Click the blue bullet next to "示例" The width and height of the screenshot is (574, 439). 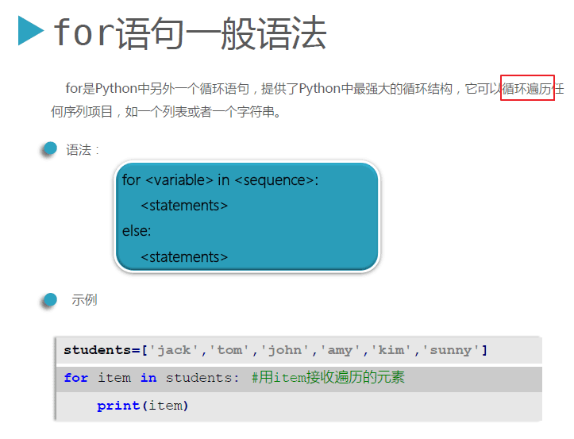50,299
